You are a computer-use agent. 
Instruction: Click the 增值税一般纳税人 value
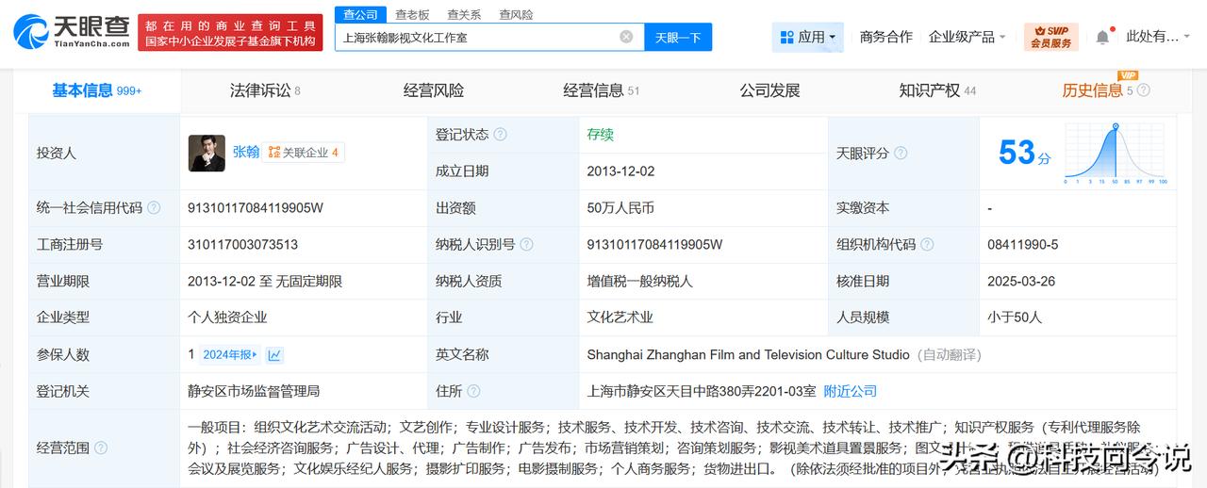point(639,281)
